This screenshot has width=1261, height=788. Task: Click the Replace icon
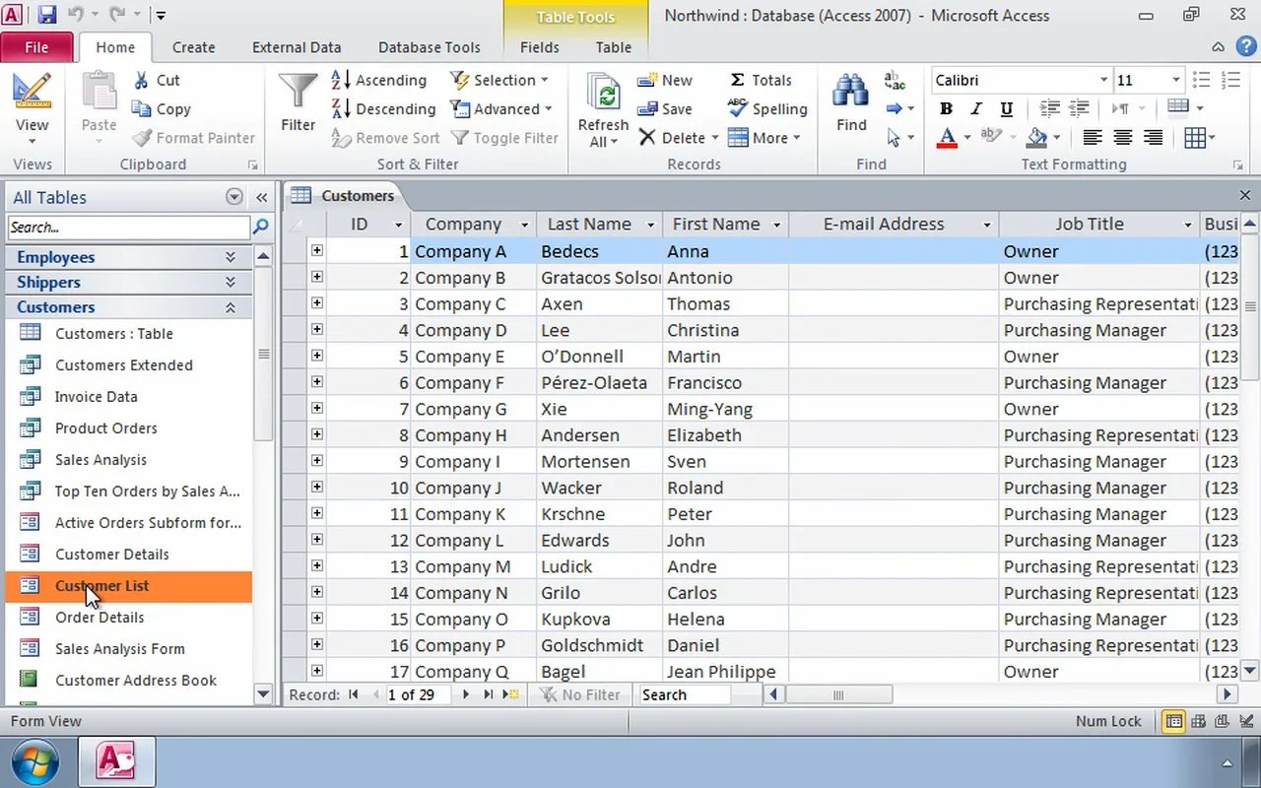[895, 80]
